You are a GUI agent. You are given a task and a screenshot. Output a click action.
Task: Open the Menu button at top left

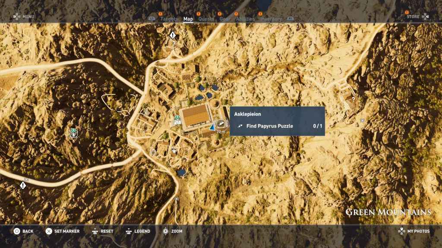pos(24,17)
